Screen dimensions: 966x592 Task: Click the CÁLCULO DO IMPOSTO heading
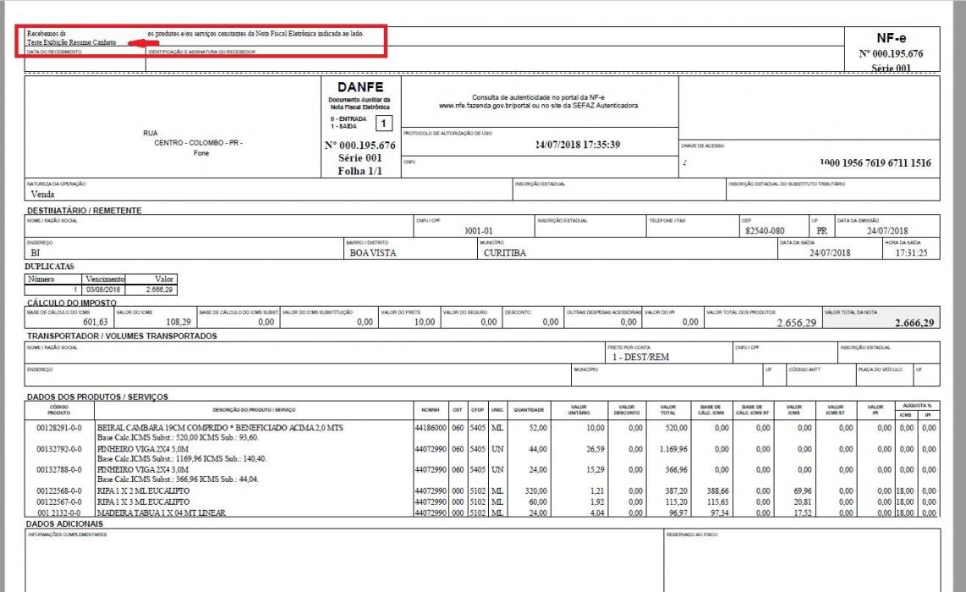(71, 303)
